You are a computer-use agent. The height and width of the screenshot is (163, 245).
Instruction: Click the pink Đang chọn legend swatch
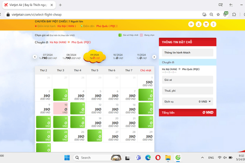tap(141, 35)
